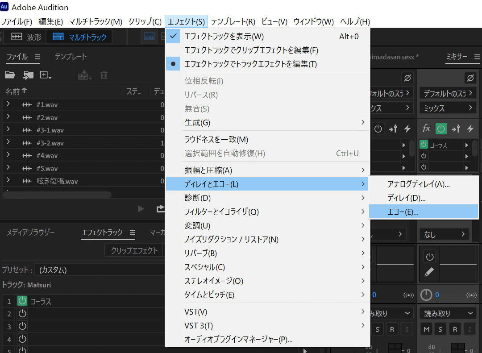Click the pencil edit icon in mixer

429,272
